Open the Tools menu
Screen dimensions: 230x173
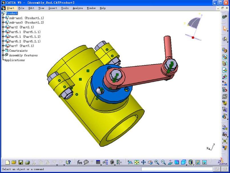pos(65,8)
